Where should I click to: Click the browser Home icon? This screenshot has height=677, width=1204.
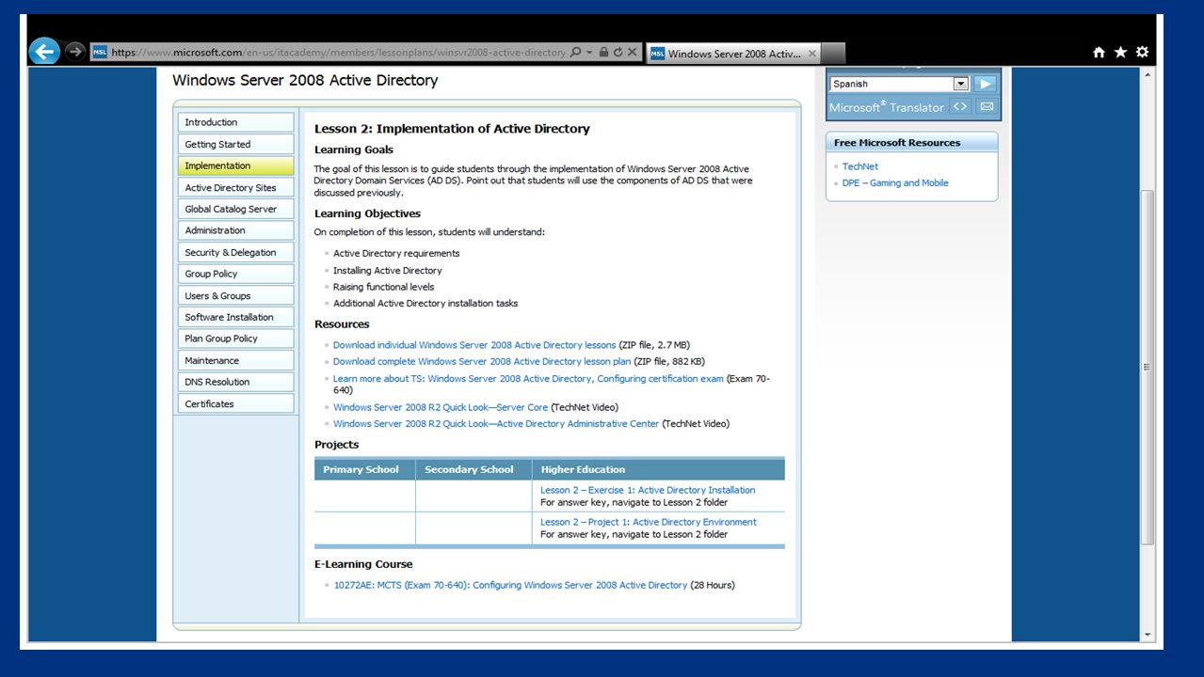[1099, 53]
